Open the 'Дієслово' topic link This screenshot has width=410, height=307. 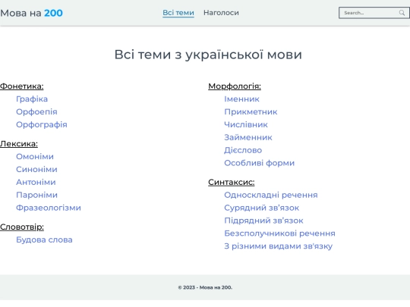click(x=243, y=150)
